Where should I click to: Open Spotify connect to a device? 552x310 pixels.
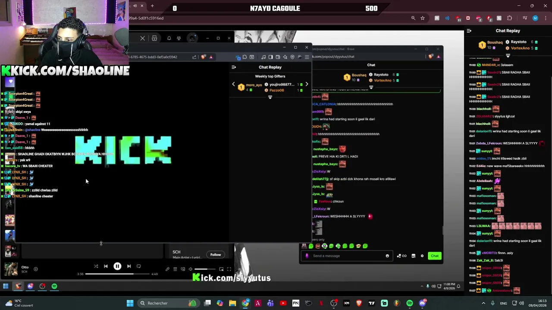point(183,270)
